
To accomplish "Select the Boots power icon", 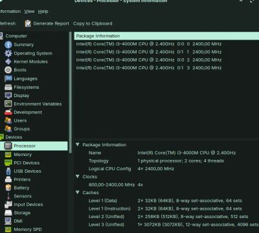I will pyautogui.click(x=8, y=70).
